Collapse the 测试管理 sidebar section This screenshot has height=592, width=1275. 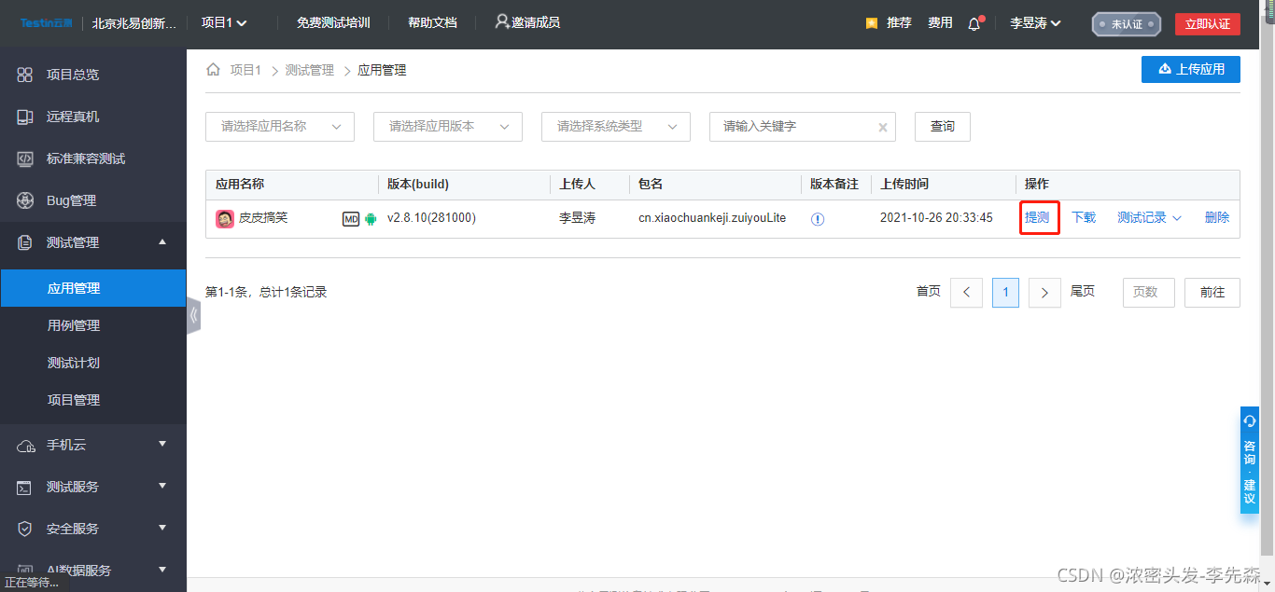point(93,242)
